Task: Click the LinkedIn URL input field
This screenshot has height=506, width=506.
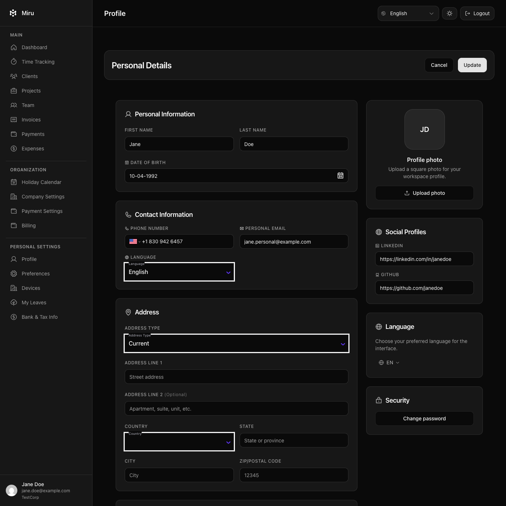Action: (424, 259)
